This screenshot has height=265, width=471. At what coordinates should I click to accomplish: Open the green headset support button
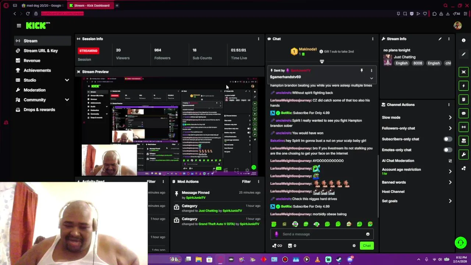tap(461, 243)
